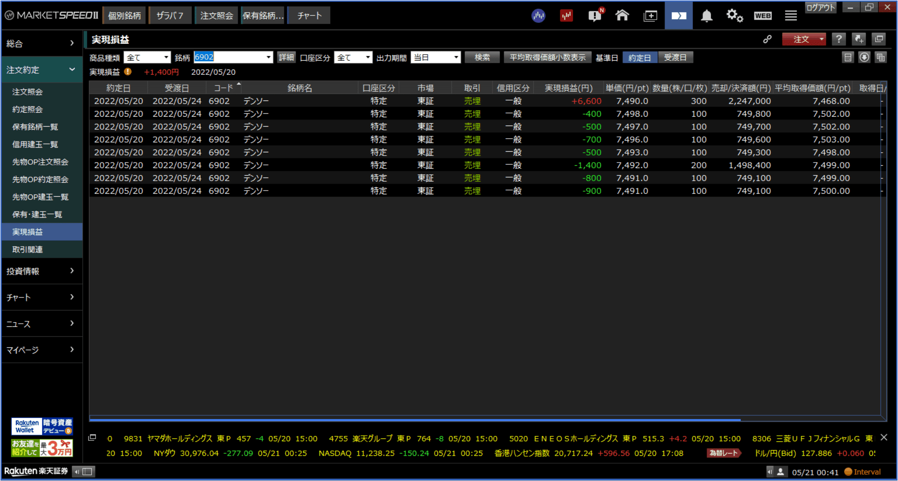This screenshot has height=481, width=898.
Task: Click the highlighted page-switch arrow icon
Action: point(679,16)
